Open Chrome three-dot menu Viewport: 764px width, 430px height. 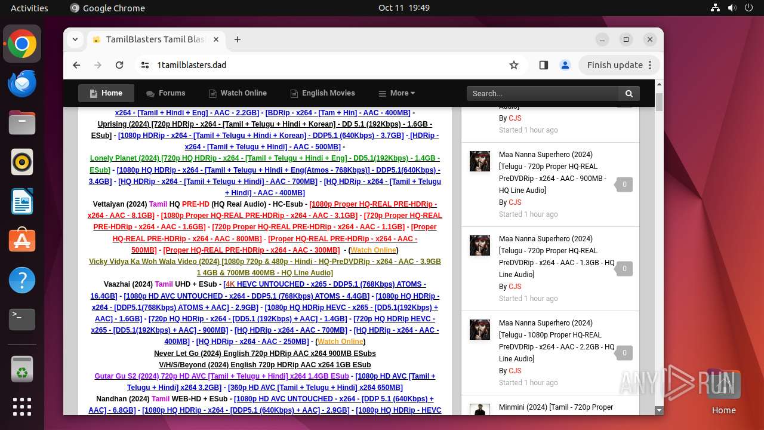coord(651,65)
